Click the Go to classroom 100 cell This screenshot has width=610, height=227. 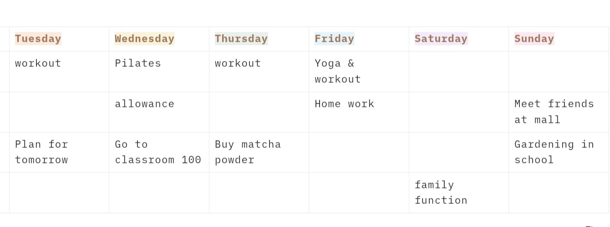158,152
